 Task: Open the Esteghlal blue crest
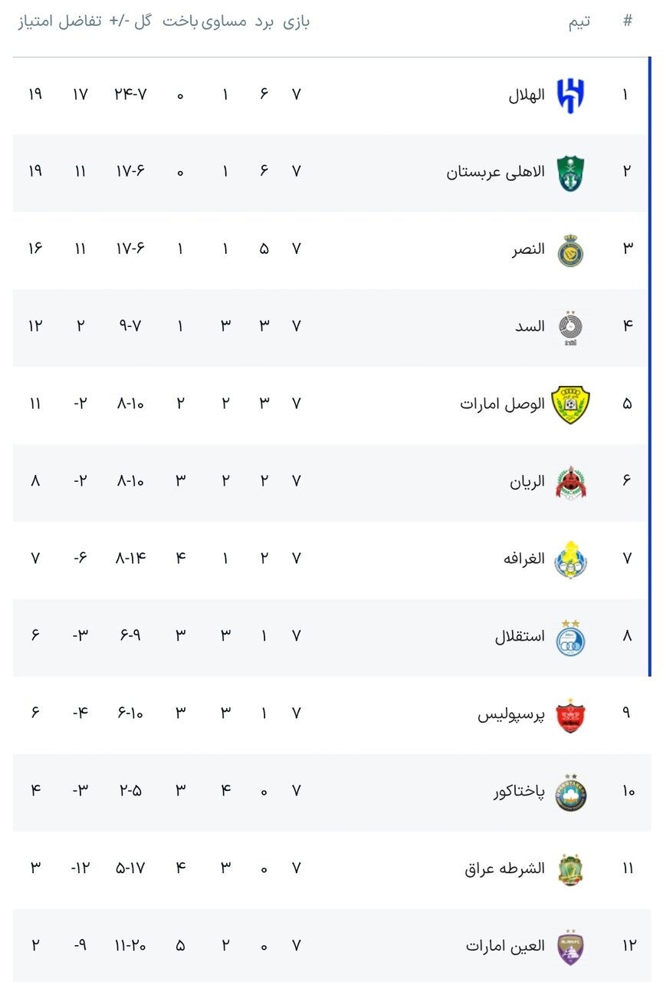click(570, 638)
